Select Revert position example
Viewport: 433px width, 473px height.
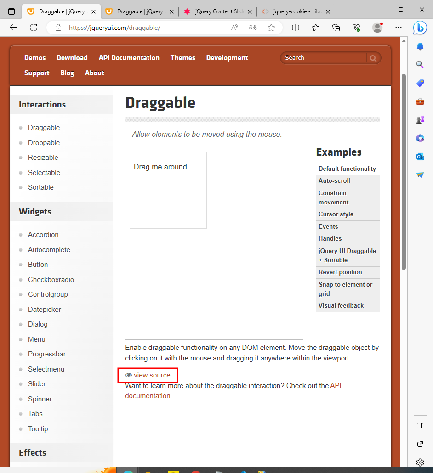pyautogui.click(x=348, y=272)
